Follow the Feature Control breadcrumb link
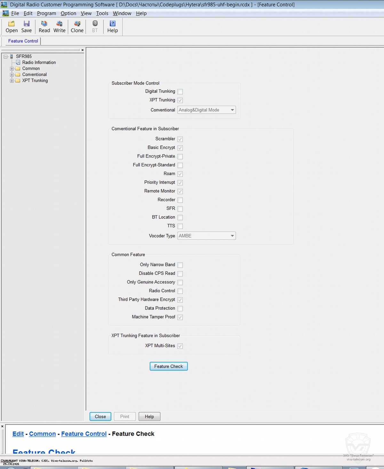This screenshot has width=384, height=469. (84, 434)
